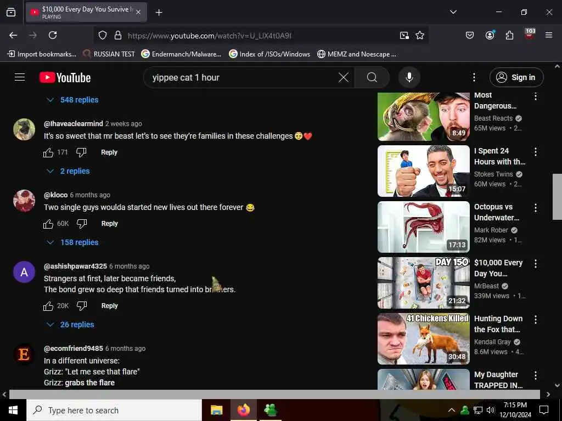Dislike the @Ihaveaclearmind comment
This screenshot has width=562, height=421.
pos(81,152)
